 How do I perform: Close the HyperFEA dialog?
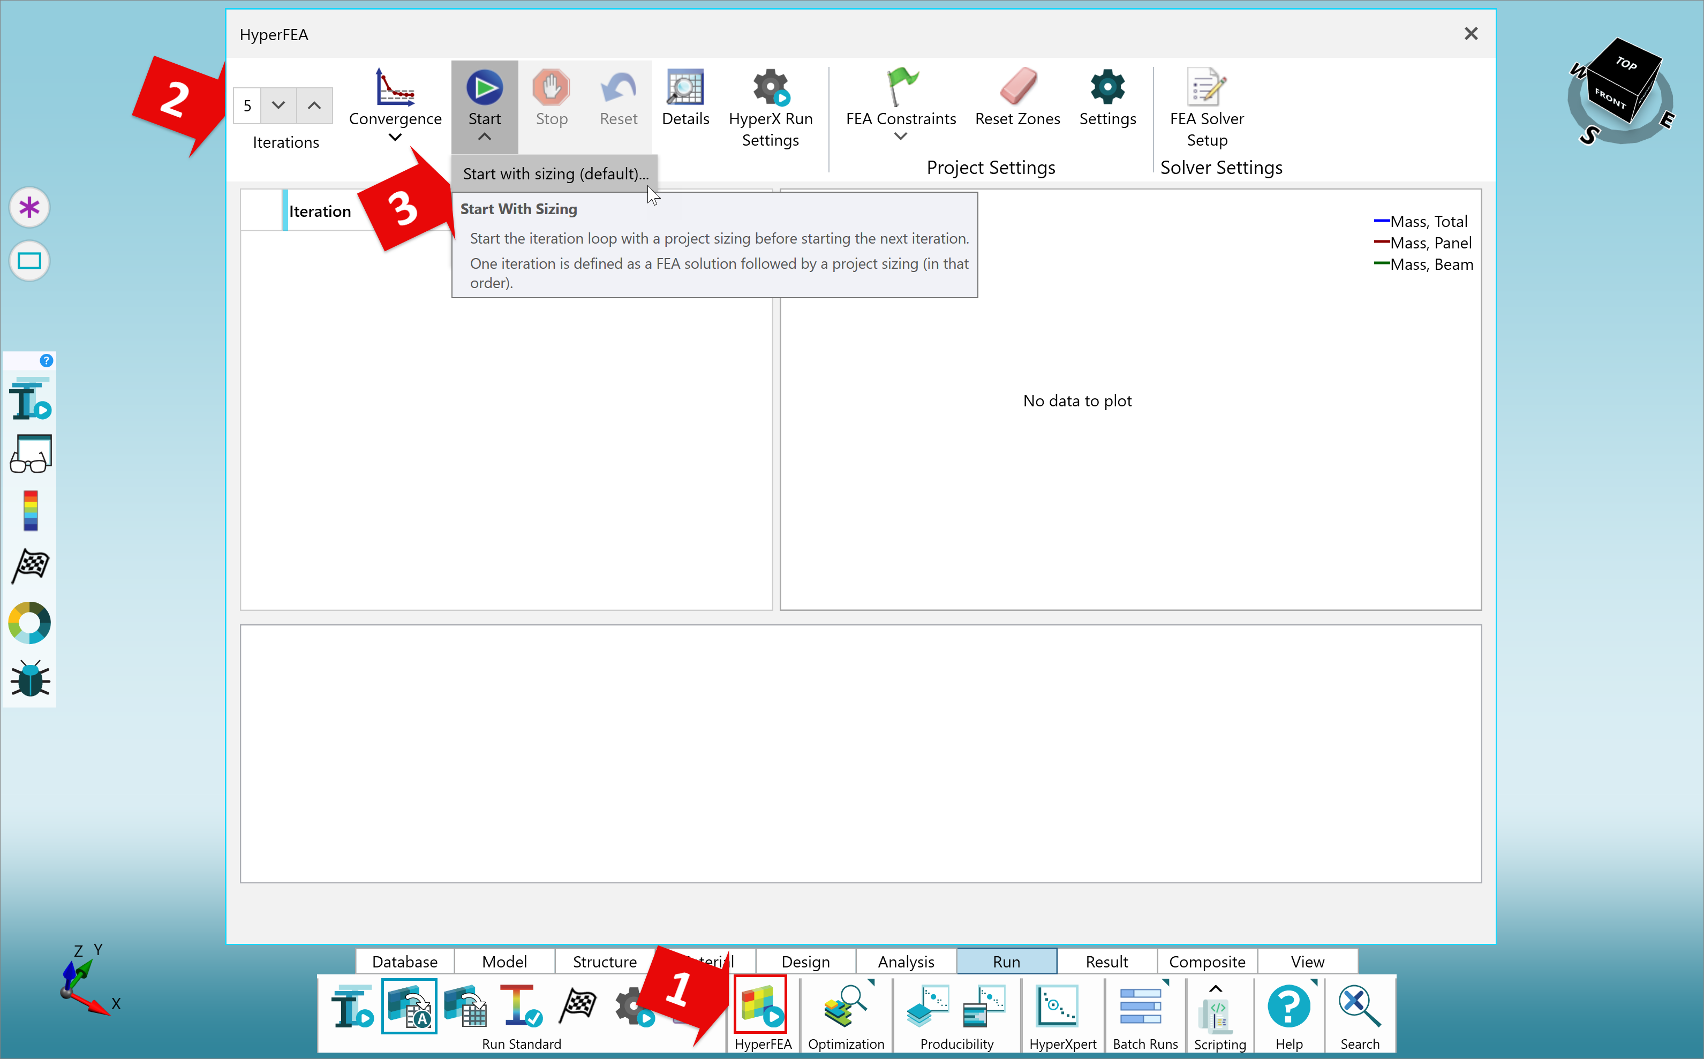1471,34
